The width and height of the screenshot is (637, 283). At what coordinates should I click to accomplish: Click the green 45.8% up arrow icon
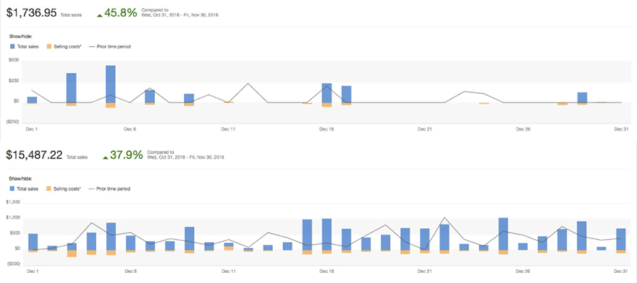click(x=99, y=15)
